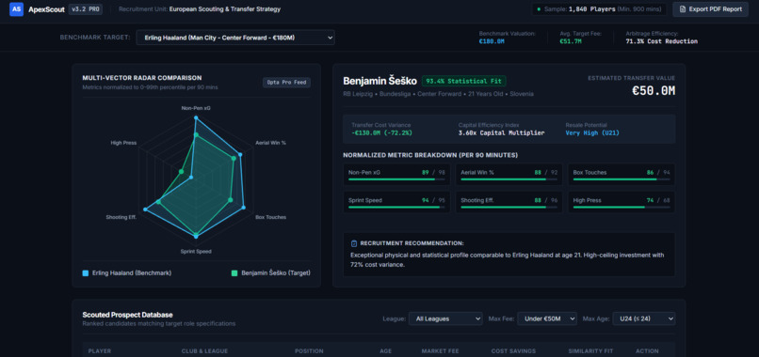Click the Shooting Eff. radar point for Haaland
759x357 pixels.
coord(145,210)
